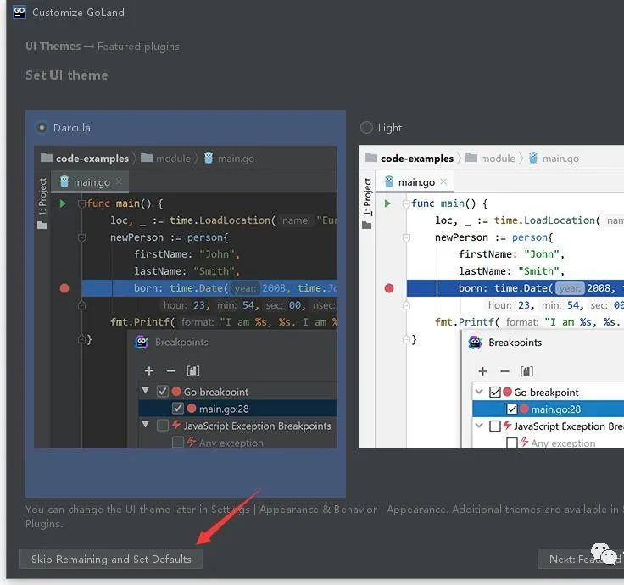This screenshot has height=585, width=624.
Task: Collapse JavaScript Exception Breakpoints in Light preview
Action: click(479, 425)
